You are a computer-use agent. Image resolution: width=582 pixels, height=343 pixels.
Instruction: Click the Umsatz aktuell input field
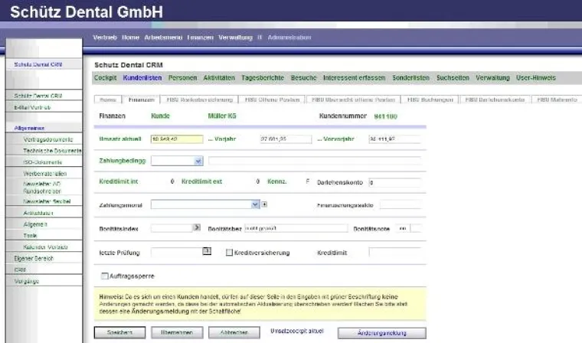pyautogui.click(x=177, y=139)
